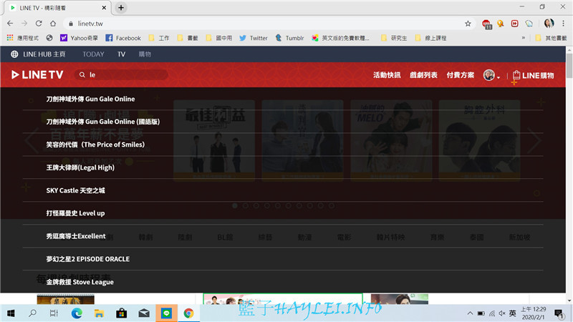Reload the page
573x322 pixels.
pyautogui.click(x=39, y=24)
